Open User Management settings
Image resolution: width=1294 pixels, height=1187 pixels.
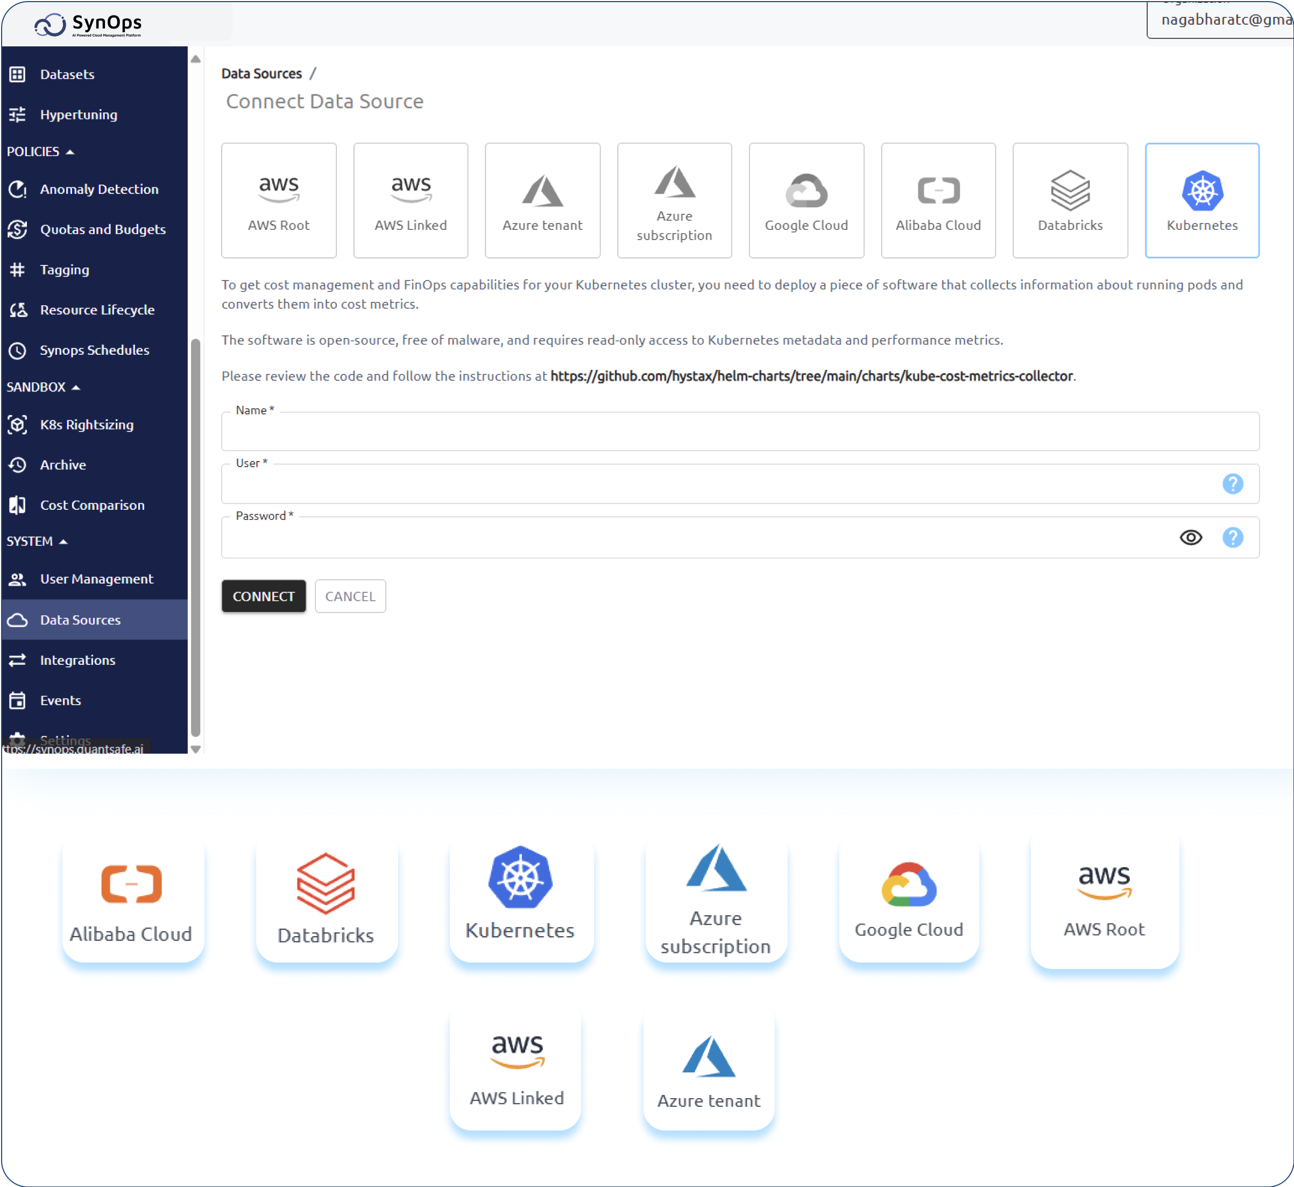tap(96, 579)
